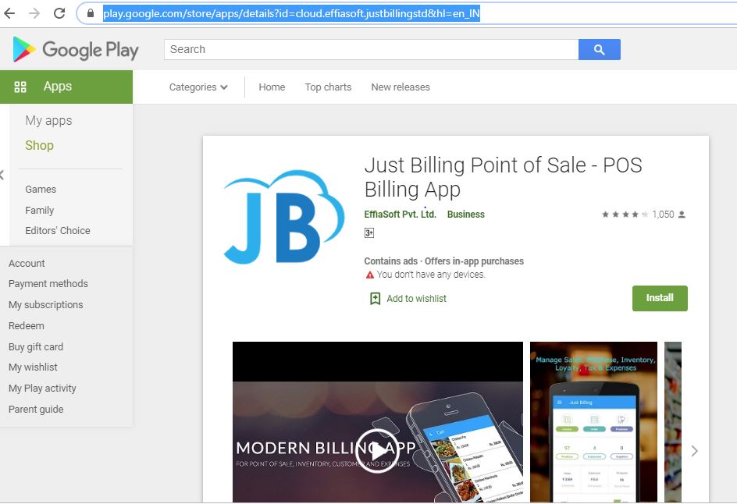This screenshot has height=504, width=737.
Task: Focus the Play Store search field
Action: 371,49
